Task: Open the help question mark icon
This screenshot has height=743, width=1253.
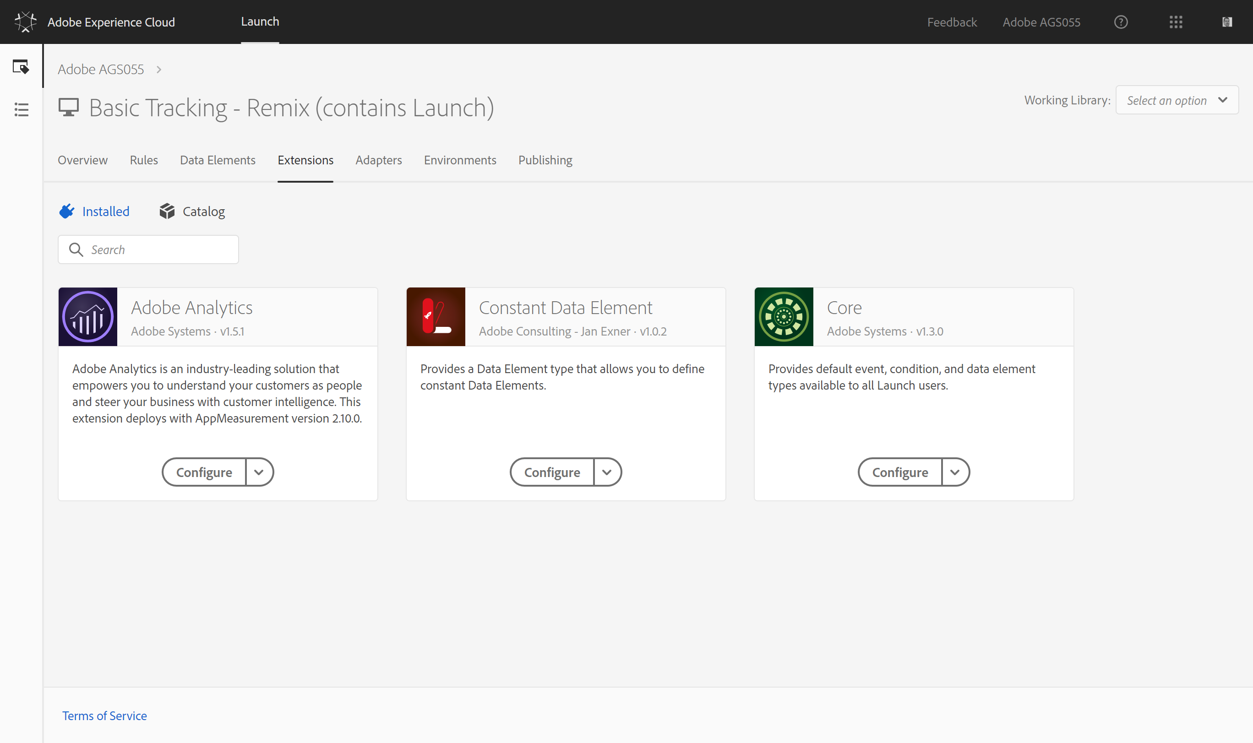Action: pyautogui.click(x=1121, y=22)
